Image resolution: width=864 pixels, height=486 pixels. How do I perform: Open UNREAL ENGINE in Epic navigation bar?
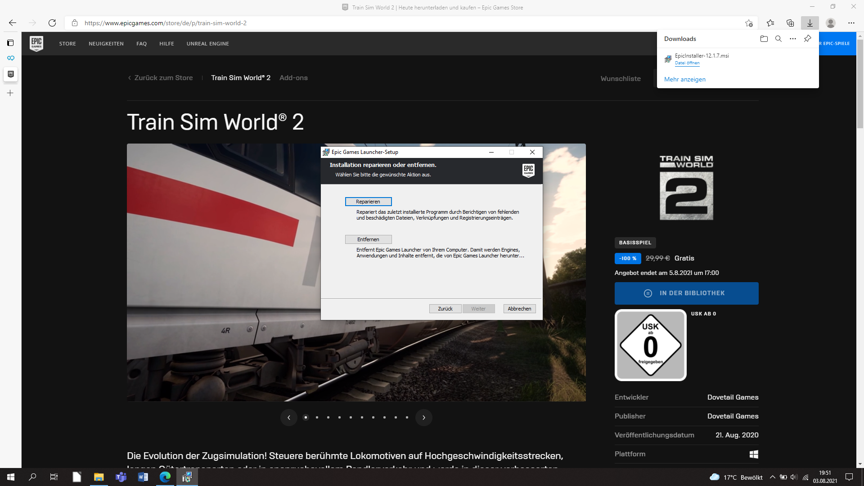[x=208, y=44]
